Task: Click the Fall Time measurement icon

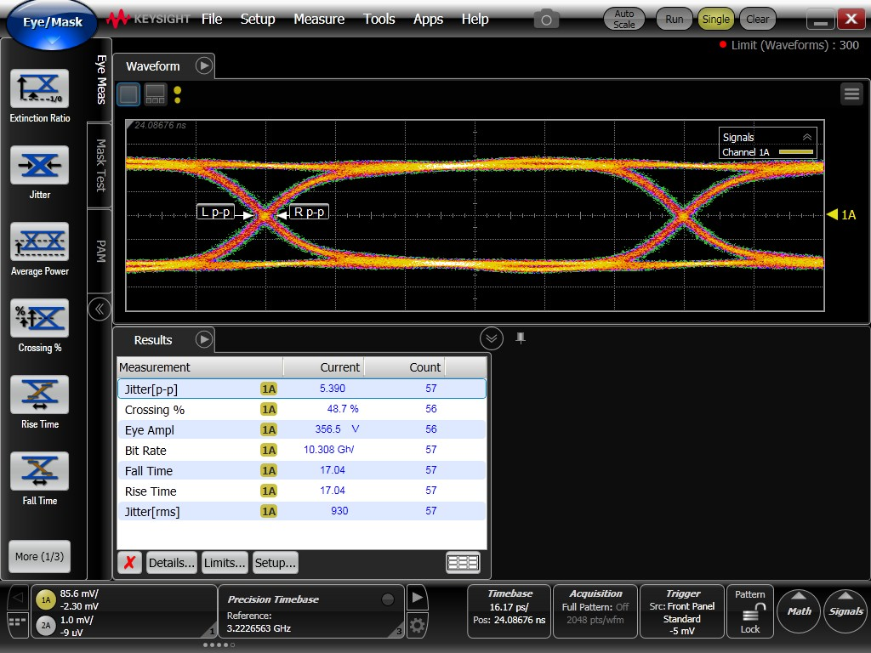Action: (x=39, y=471)
